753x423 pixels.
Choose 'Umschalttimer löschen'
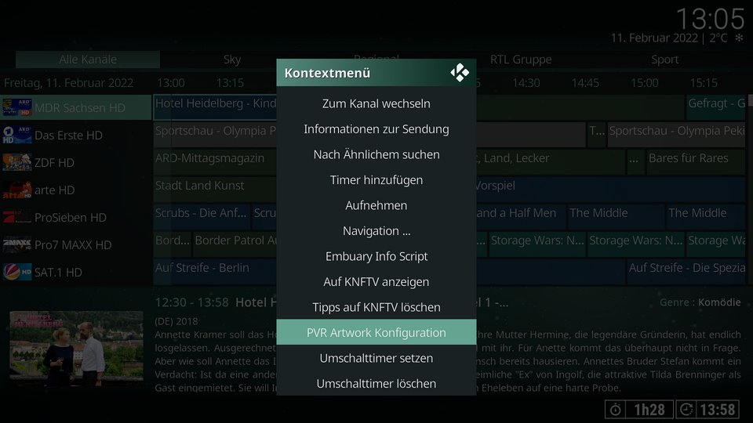coord(376,383)
